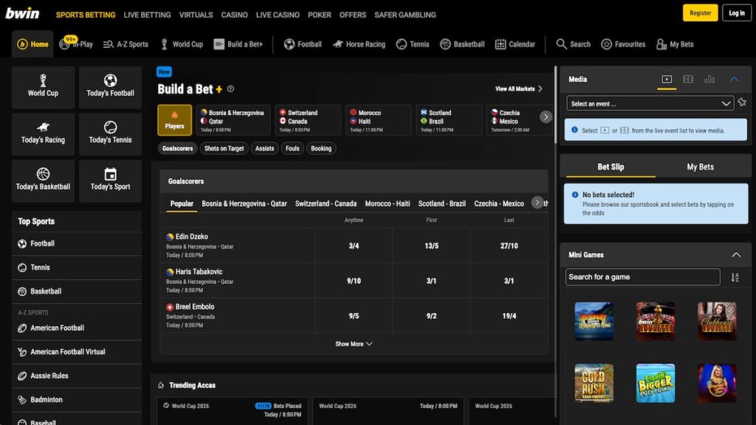The height and width of the screenshot is (425, 756).
Task: Open the Virtuals menu item
Action: tap(196, 15)
